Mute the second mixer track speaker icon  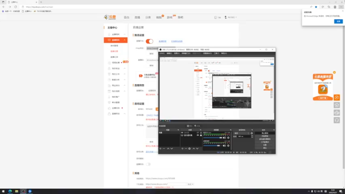coord(224,146)
